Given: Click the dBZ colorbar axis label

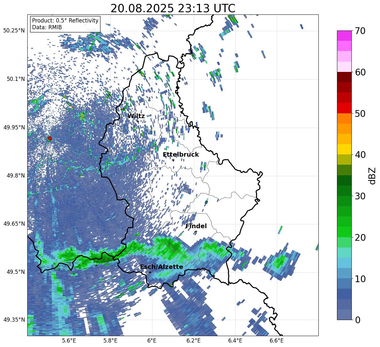Looking at the screenshot, I should 373,176.
